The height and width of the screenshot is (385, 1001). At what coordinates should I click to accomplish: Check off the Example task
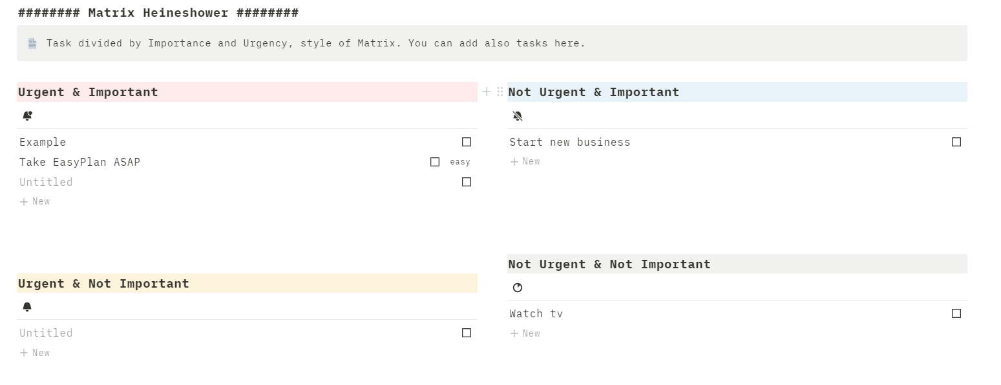[x=467, y=142]
